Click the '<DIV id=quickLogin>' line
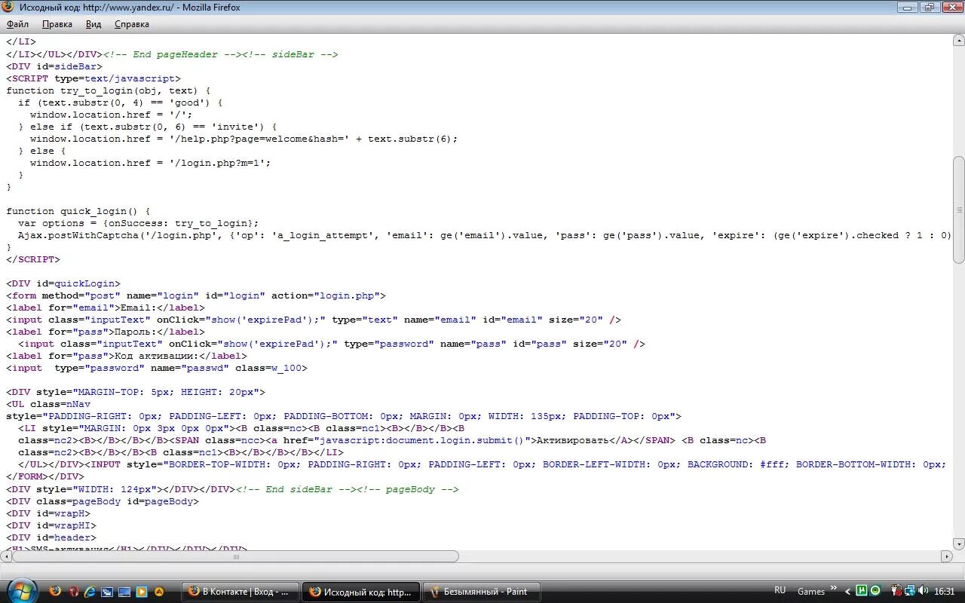Screen dimensions: 965x603 [63, 283]
